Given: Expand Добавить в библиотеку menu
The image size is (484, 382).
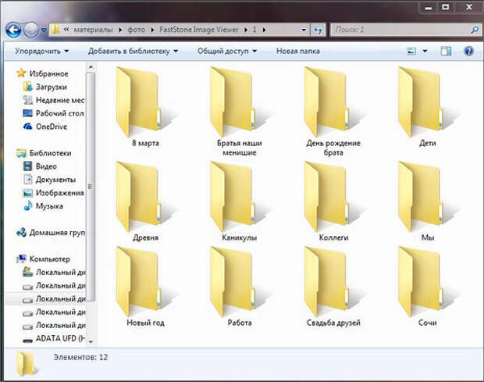Looking at the screenshot, I should [133, 51].
